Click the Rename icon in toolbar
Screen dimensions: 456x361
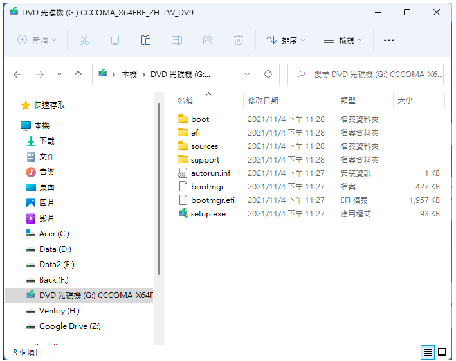click(177, 40)
